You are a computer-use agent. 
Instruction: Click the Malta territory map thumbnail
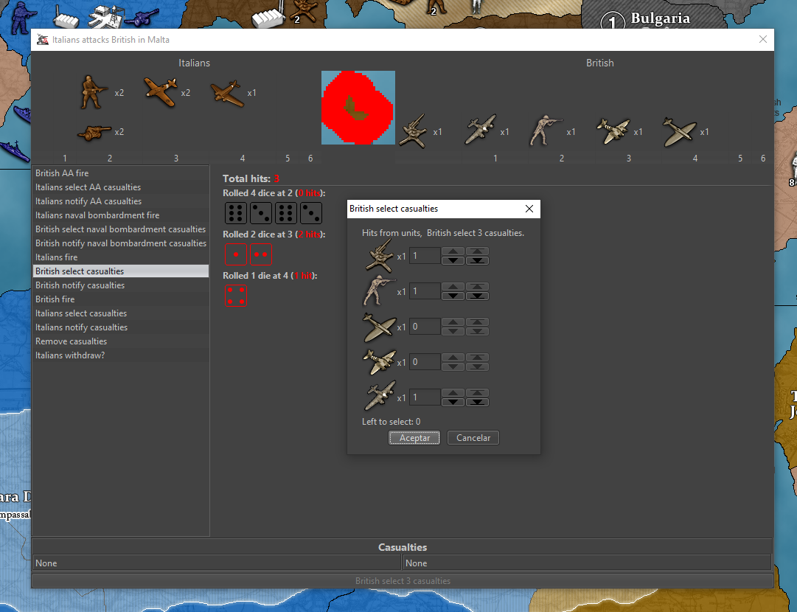[358, 108]
